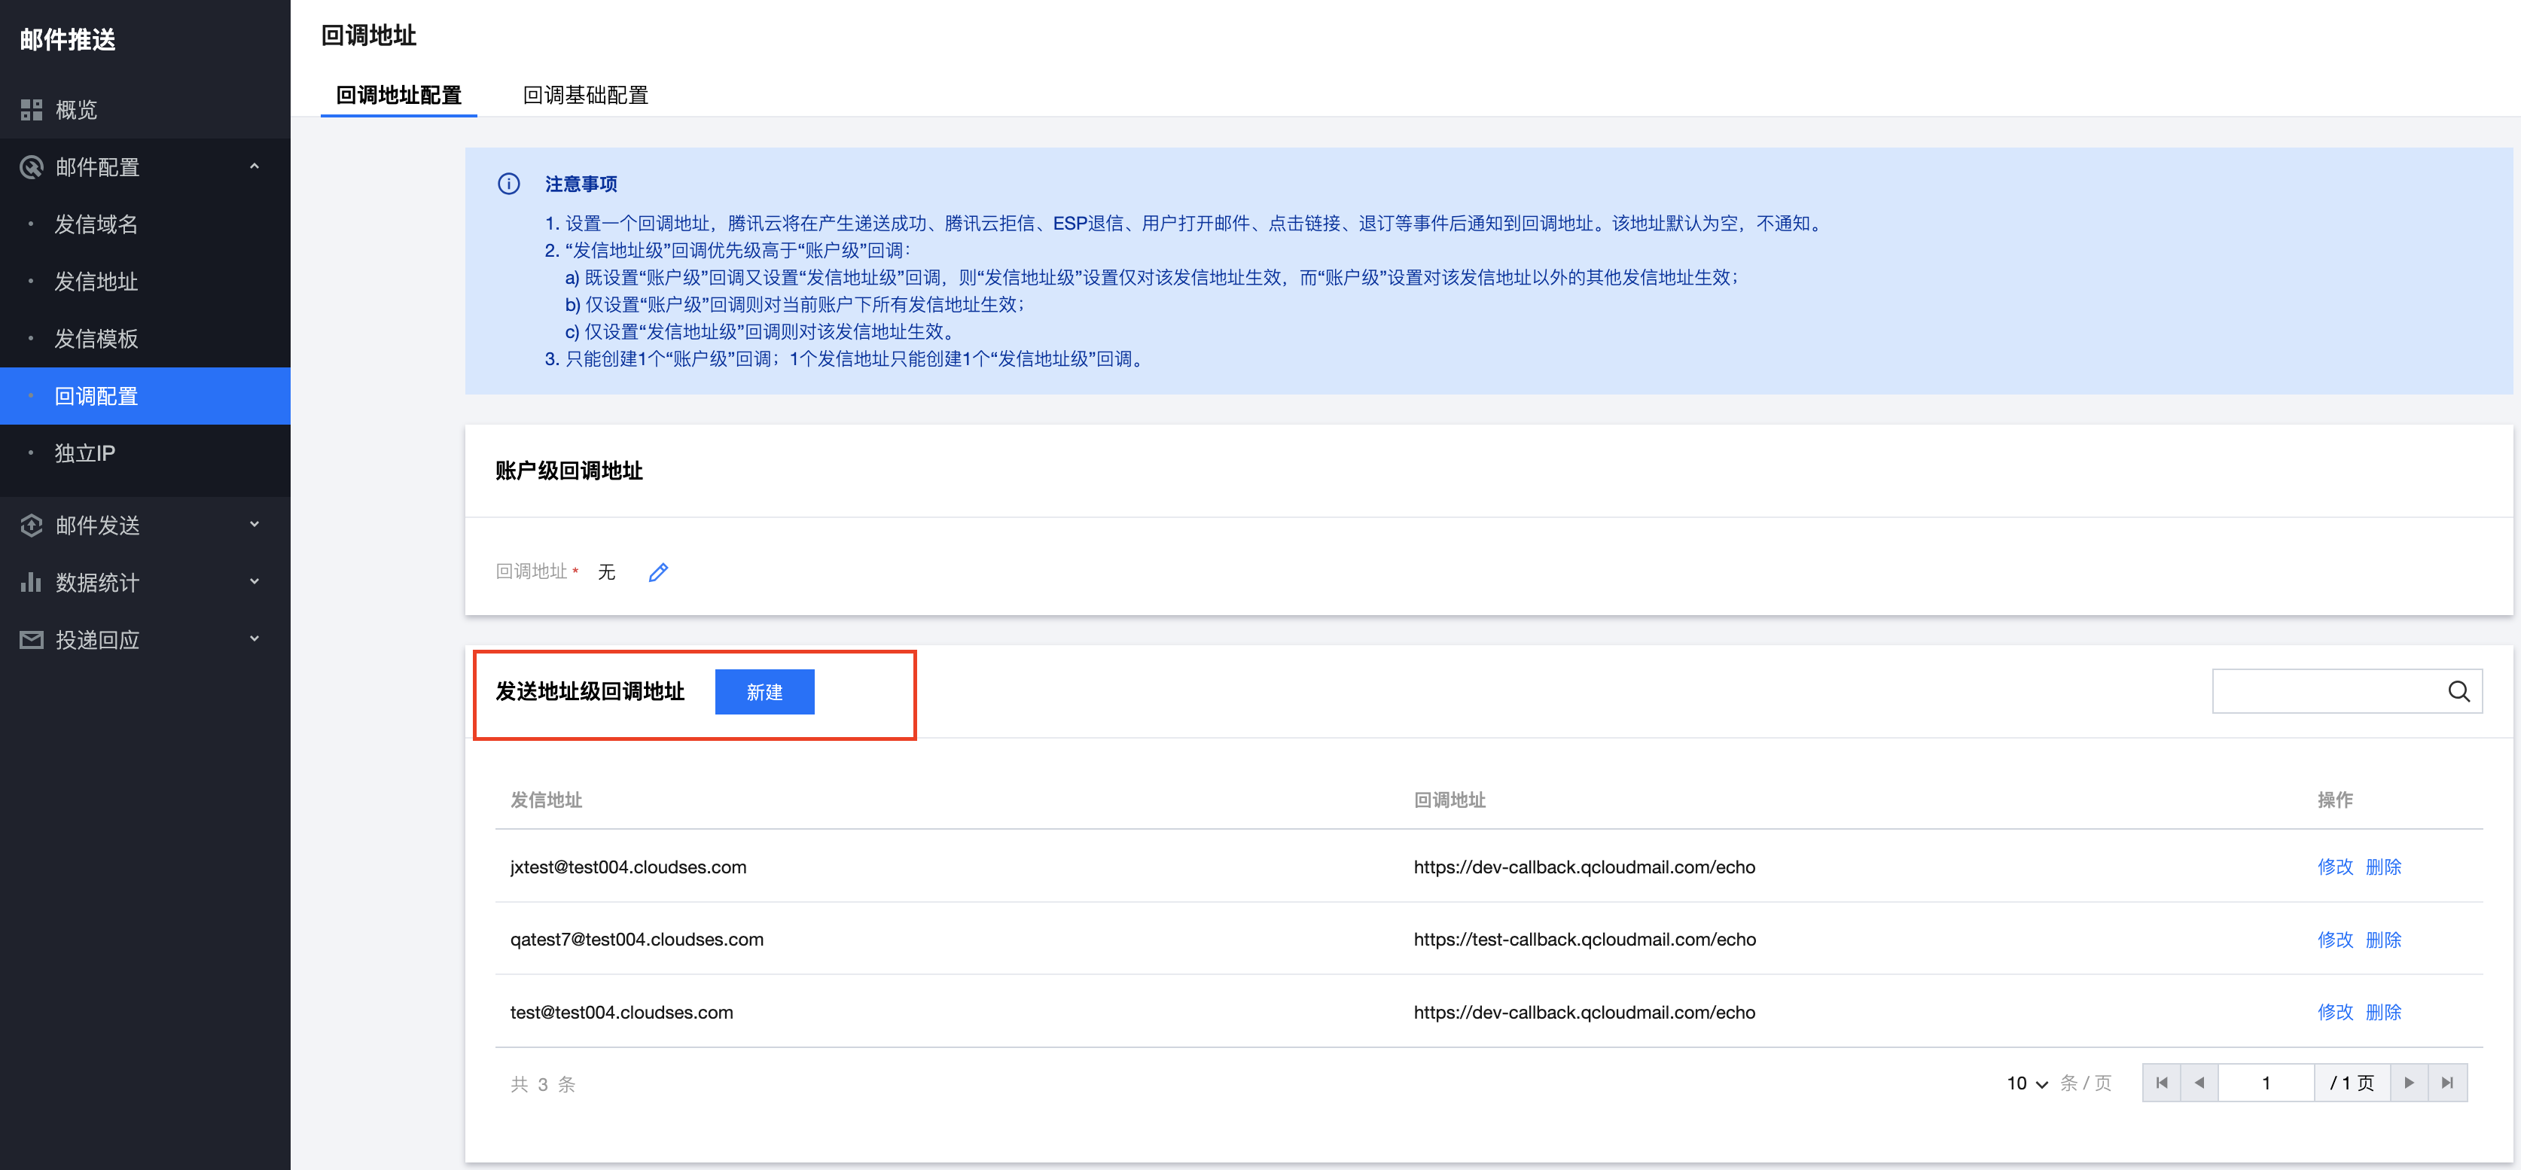
Task: Click the 发送地址级回调地址 heading
Action: click(x=589, y=692)
